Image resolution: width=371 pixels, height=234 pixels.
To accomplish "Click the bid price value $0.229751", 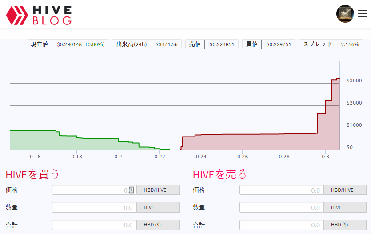I will coord(279,44).
